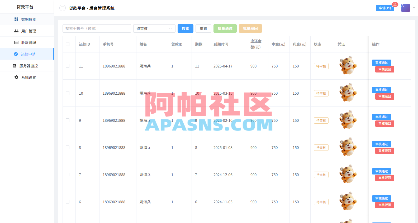Click the 状态 column header
Screen dimensions: 418x223
point(317,44)
